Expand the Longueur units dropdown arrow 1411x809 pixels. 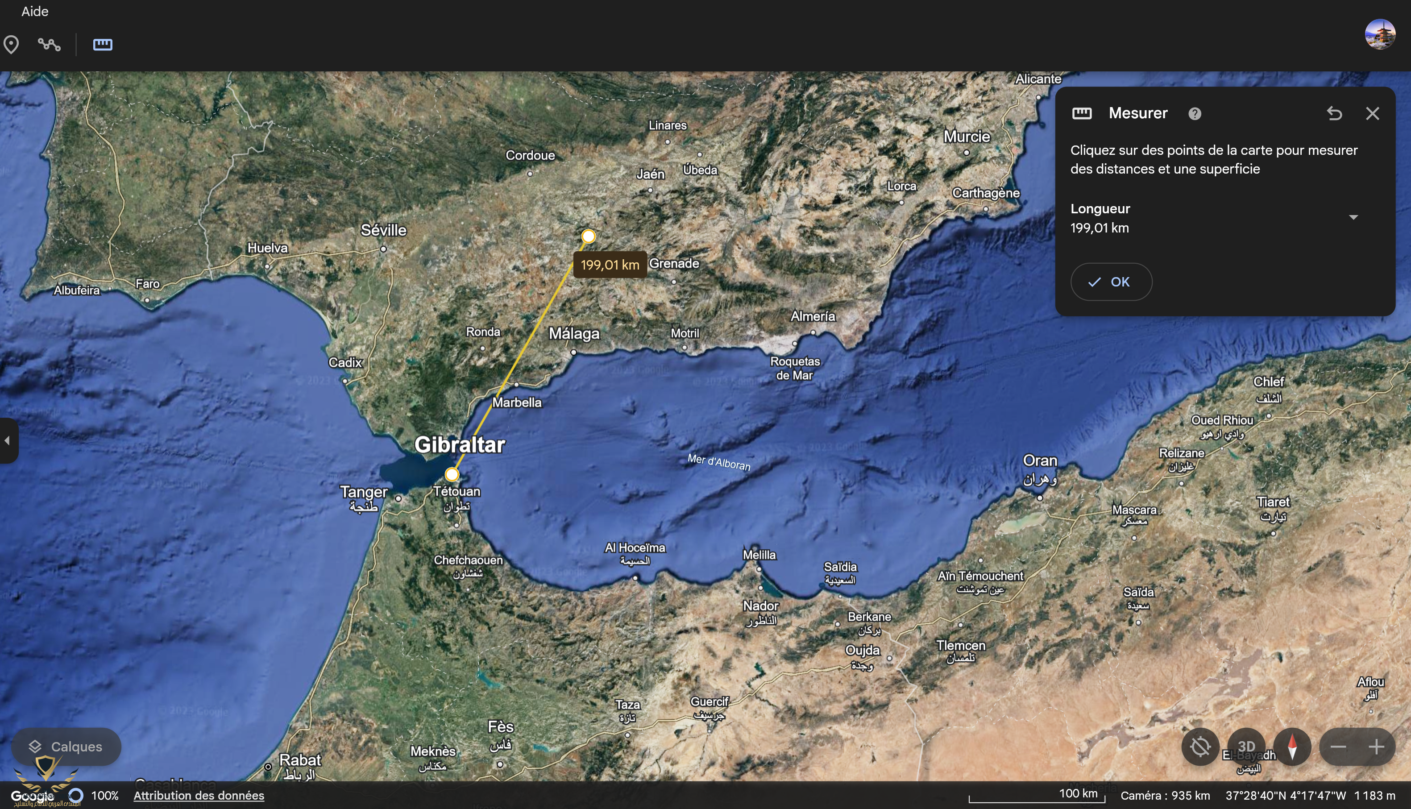(x=1353, y=217)
